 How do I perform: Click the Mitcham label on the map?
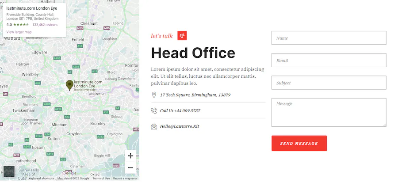(x=60, y=125)
